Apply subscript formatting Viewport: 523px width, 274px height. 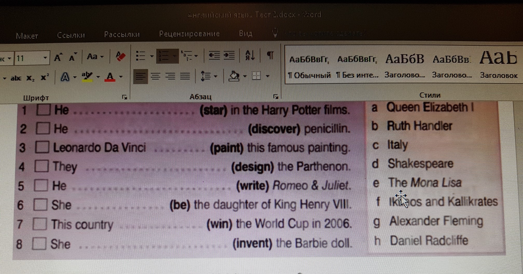[31, 78]
